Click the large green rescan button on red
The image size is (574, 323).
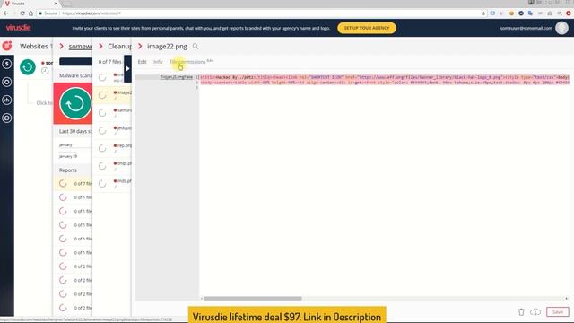click(75, 103)
